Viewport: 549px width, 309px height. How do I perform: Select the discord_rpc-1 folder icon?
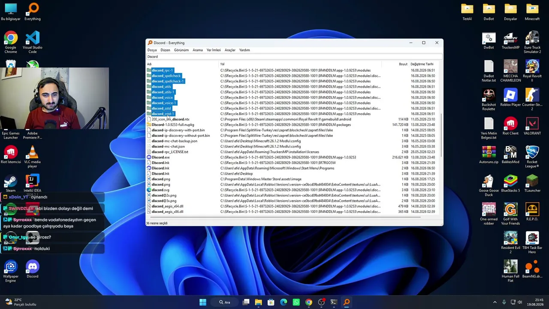[149, 70]
